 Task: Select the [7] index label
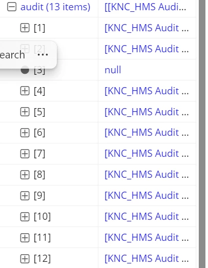(39, 154)
